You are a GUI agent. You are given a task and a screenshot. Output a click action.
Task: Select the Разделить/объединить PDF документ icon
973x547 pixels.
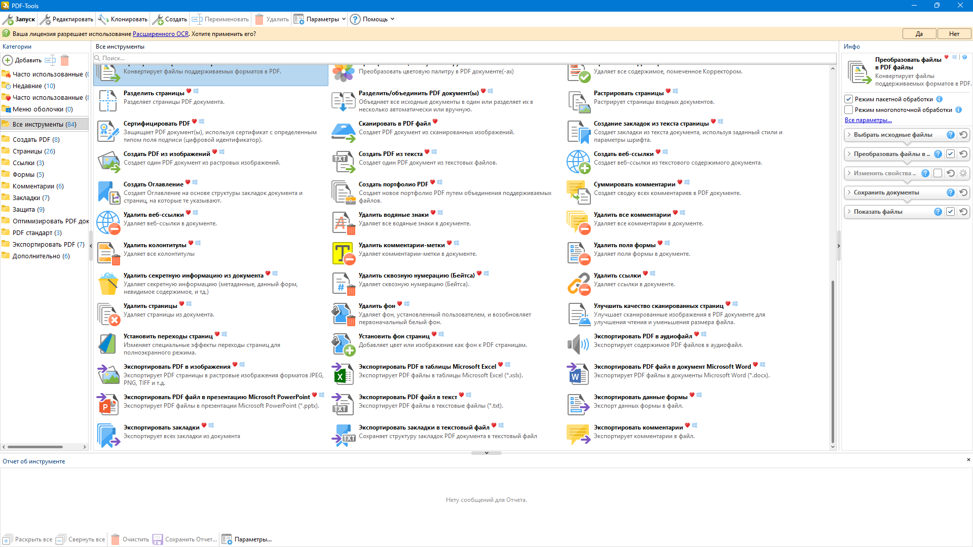pyautogui.click(x=343, y=100)
